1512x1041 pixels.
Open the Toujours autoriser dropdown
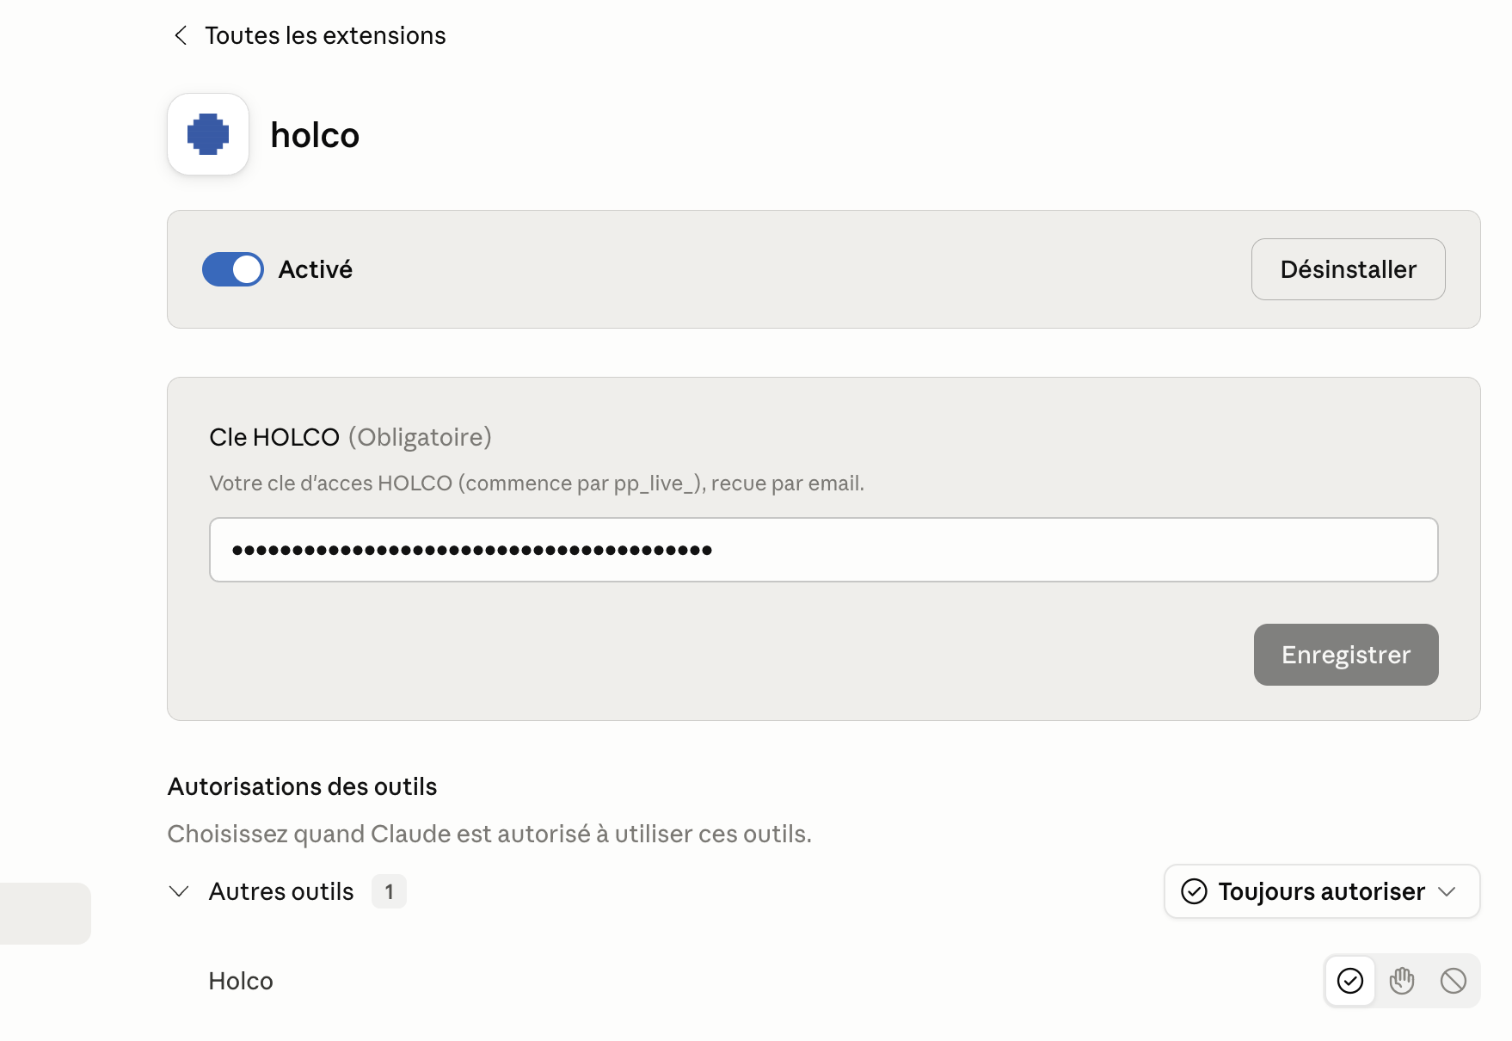pos(1322,891)
